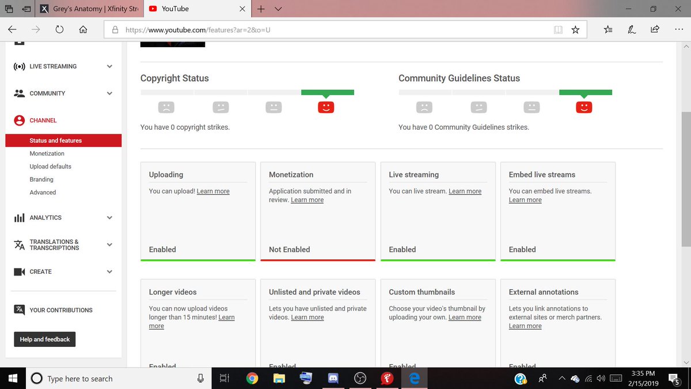Open OBS Studio from taskbar
The width and height of the screenshot is (691, 389).
(x=360, y=379)
